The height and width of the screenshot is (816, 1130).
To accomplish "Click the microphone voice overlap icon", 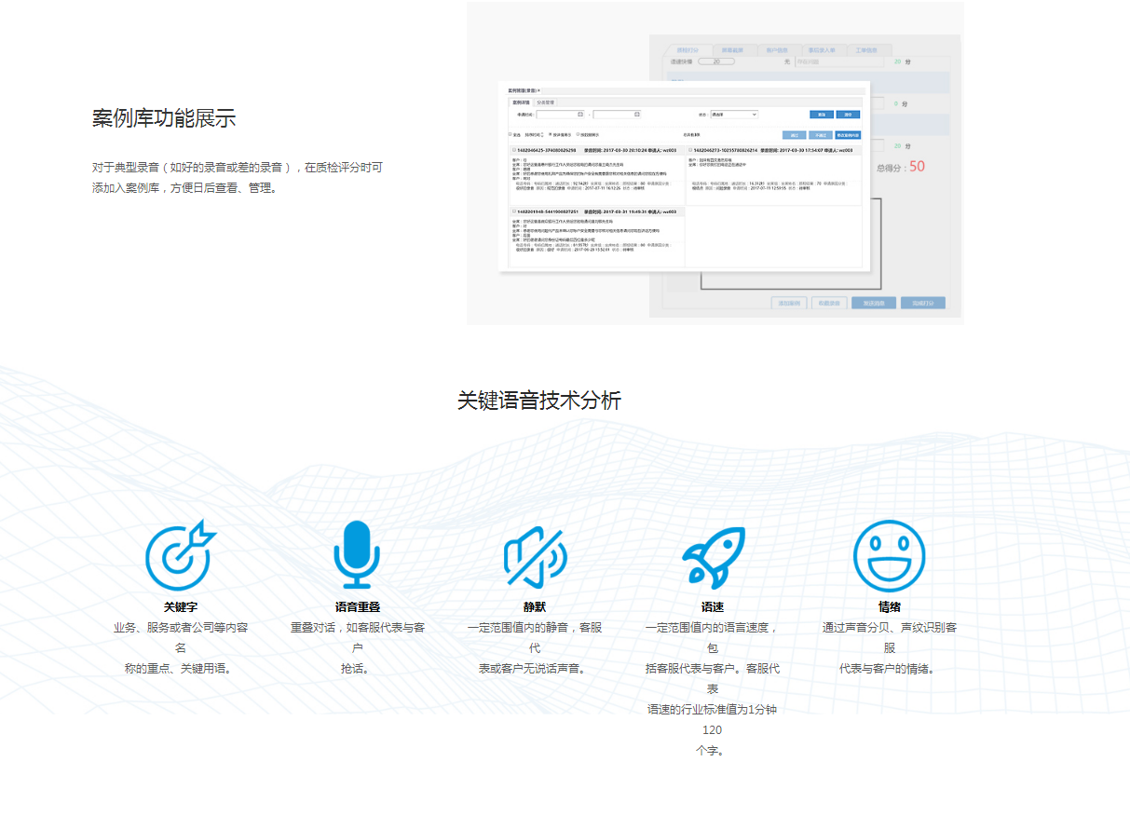I will [x=357, y=555].
